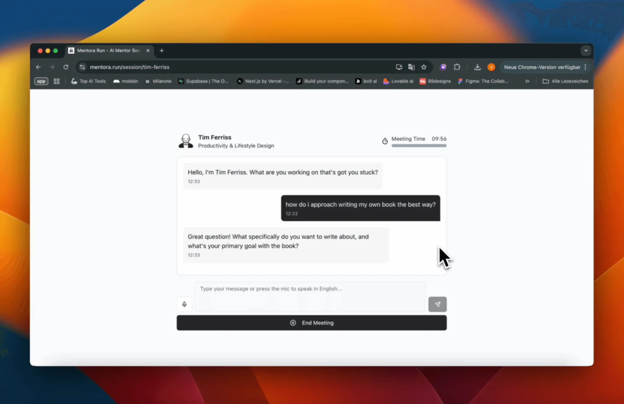Bookmark this page with the star icon

pyautogui.click(x=424, y=67)
